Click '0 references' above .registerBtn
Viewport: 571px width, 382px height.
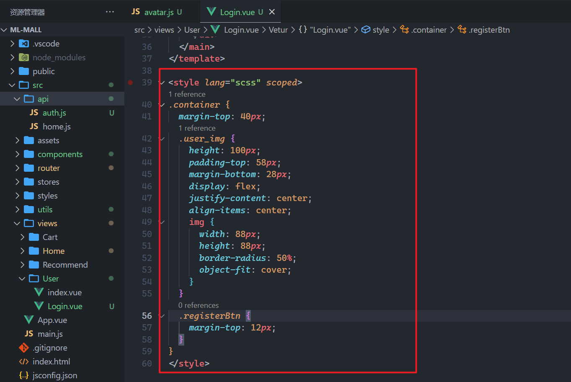(x=198, y=305)
